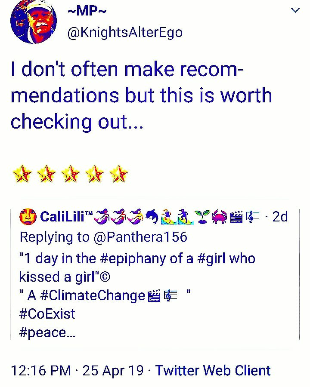Open the #epiphany hashtag

133,259
